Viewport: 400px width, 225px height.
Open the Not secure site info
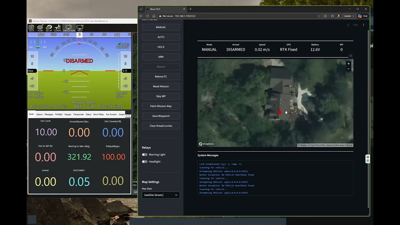[166, 16]
